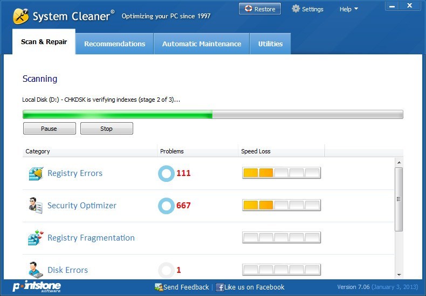Minimize the System Cleaner window
Screen dimensions: 426x296
tap(392, 6)
